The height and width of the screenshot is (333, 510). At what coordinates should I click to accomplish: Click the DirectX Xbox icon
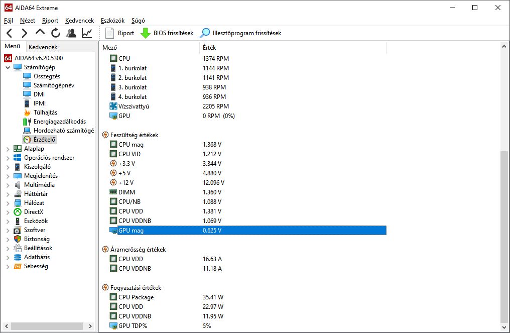click(17, 212)
